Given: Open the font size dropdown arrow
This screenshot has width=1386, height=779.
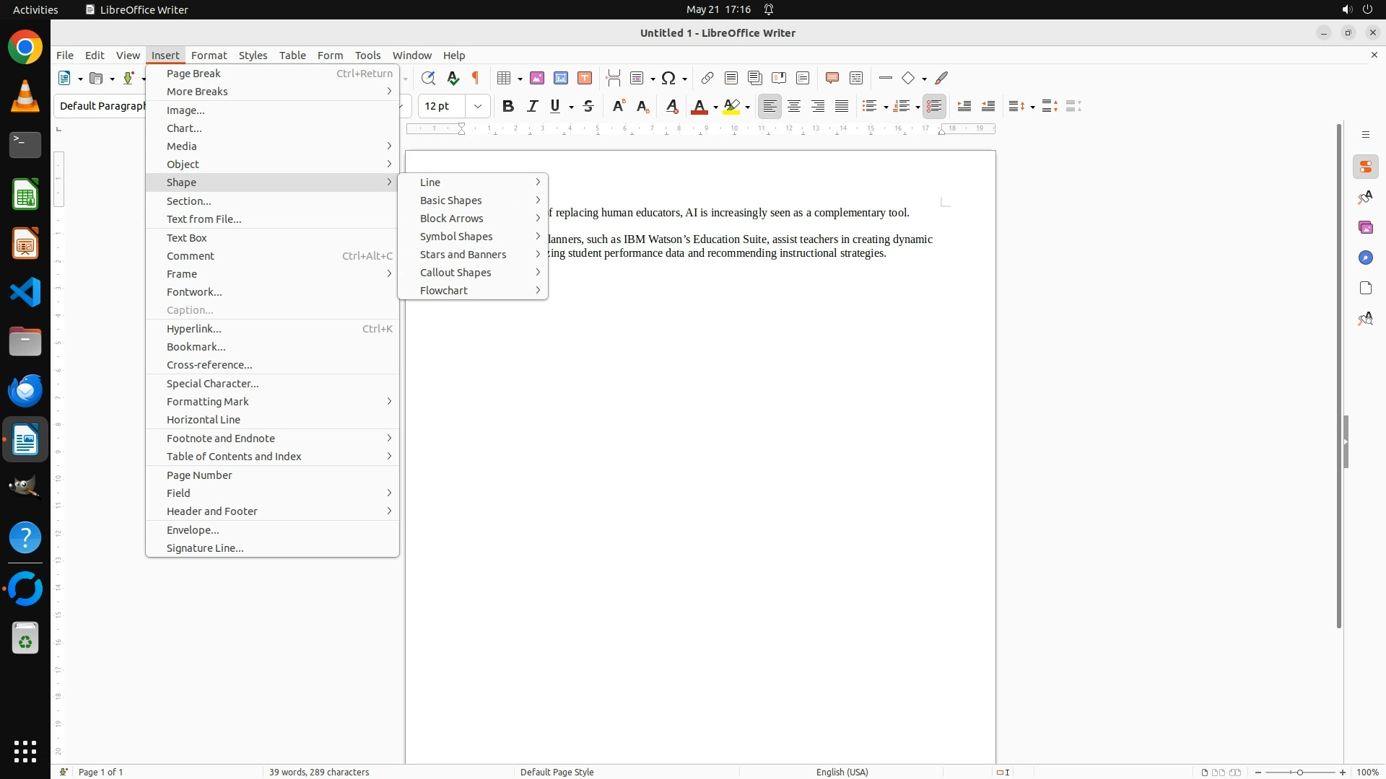Looking at the screenshot, I should tap(478, 106).
